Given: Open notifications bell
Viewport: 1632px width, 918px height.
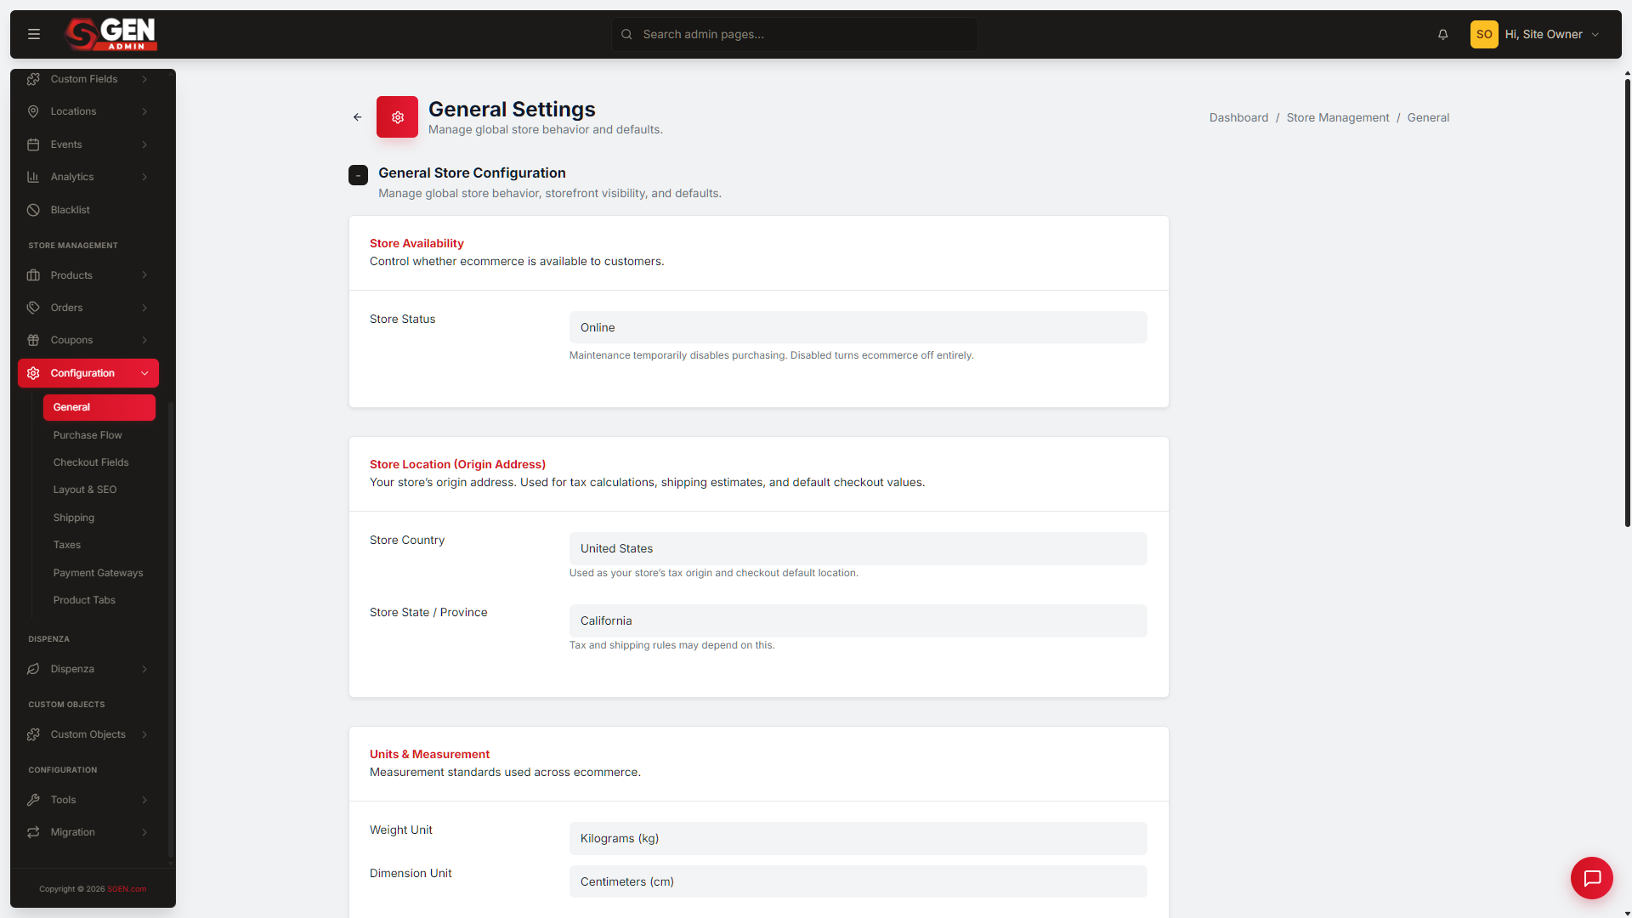Looking at the screenshot, I should click(1442, 34).
